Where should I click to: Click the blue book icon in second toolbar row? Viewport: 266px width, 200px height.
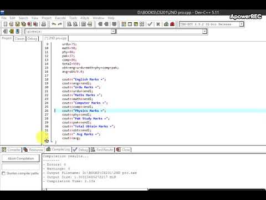[17, 31]
